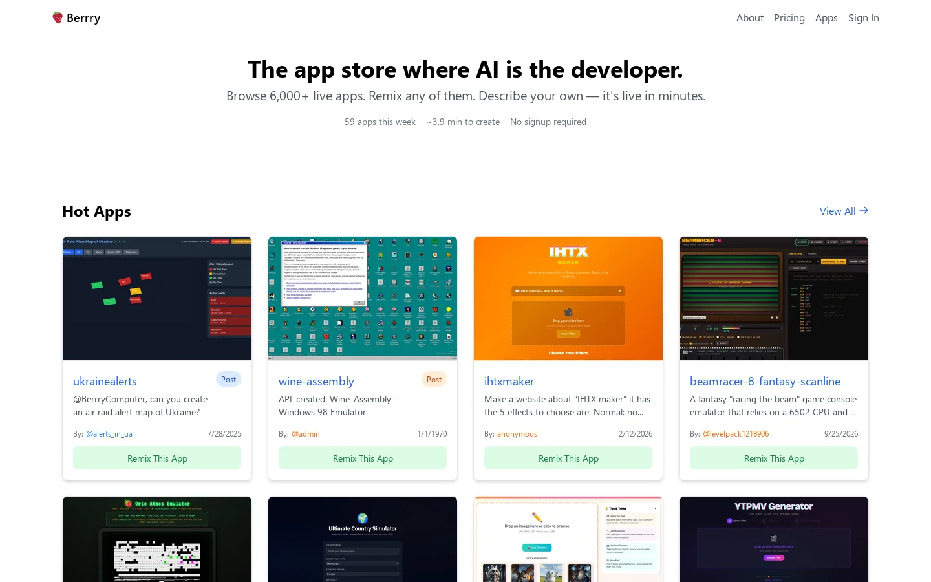Click the Post badge on wine-assembly
The height and width of the screenshot is (582, 931).
point(434,380)
